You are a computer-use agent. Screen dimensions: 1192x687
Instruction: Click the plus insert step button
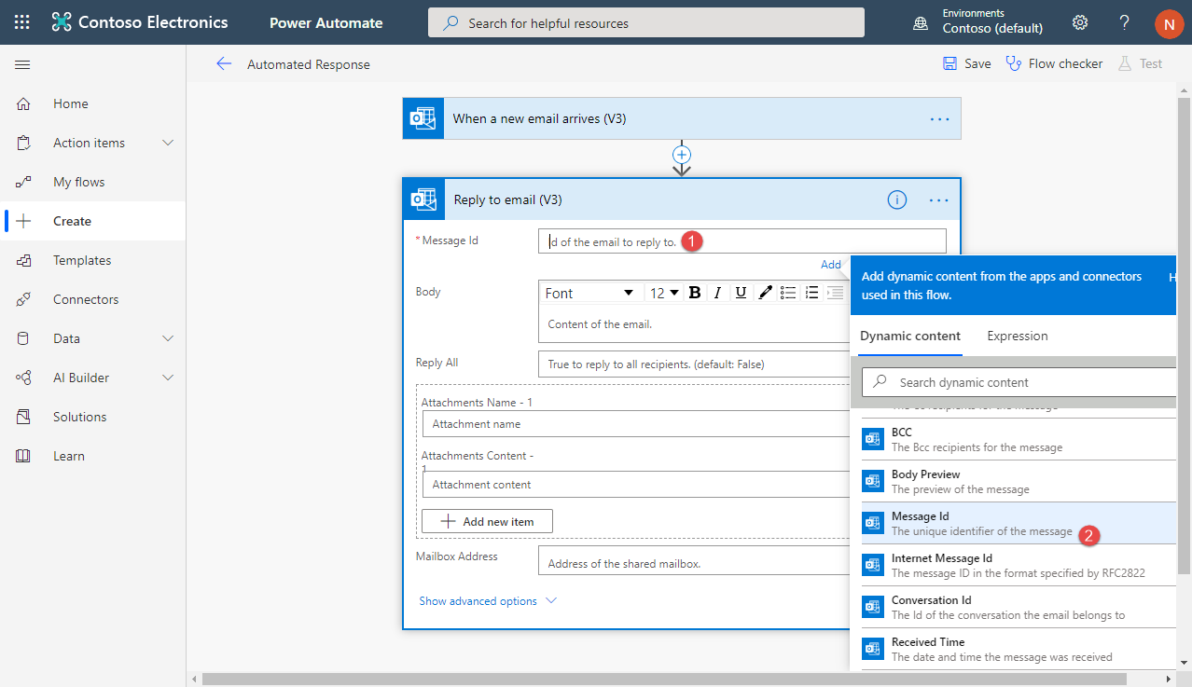click(x=682, y=154)
